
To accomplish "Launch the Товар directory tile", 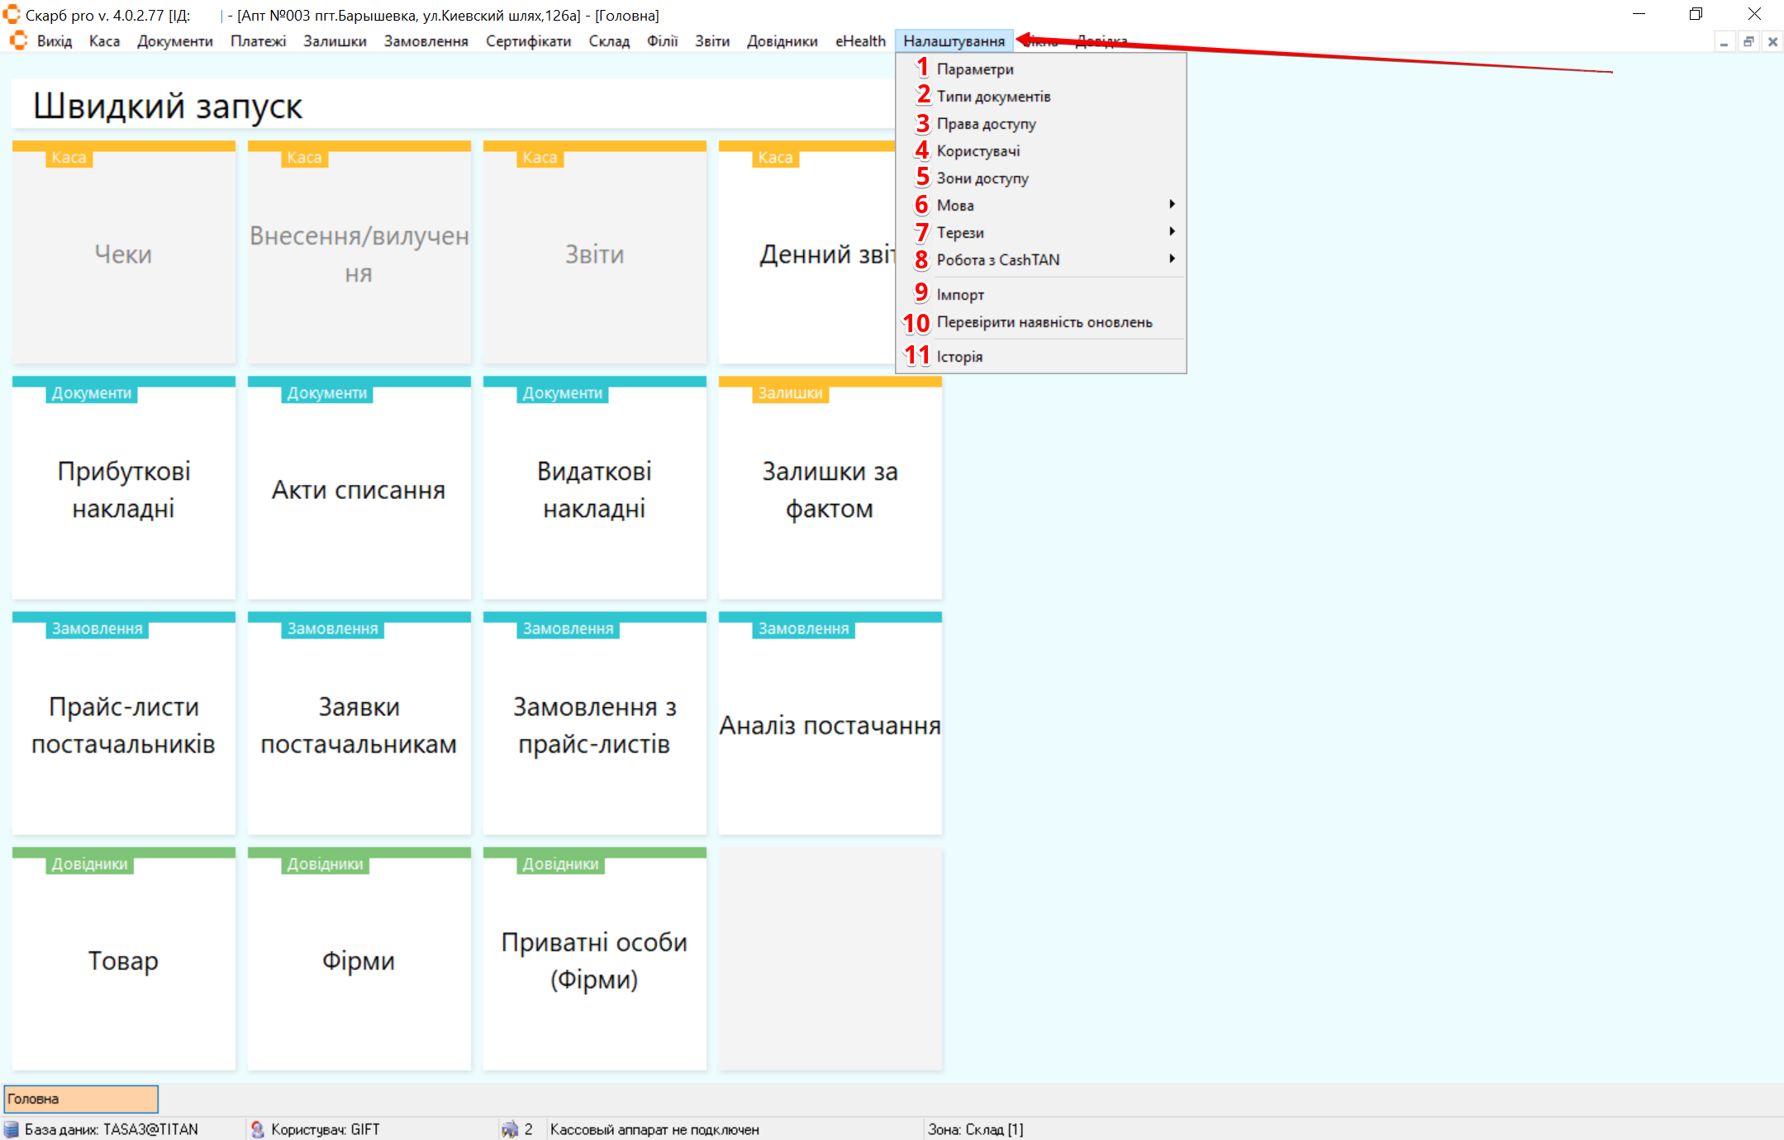I will (x=124, y=960).
